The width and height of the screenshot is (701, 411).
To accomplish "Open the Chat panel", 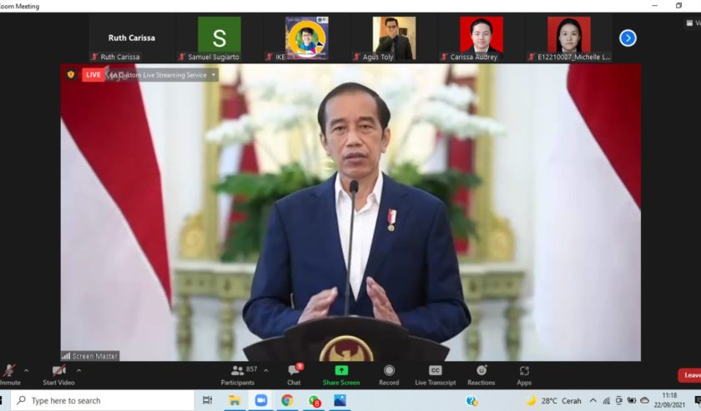I will [294, 375].
